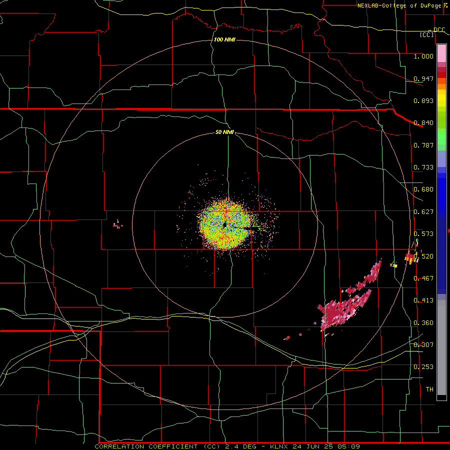Screen dimensions: 450x450
Task: Click the gray bottom segment of color bar
Action: pos(441,347)
